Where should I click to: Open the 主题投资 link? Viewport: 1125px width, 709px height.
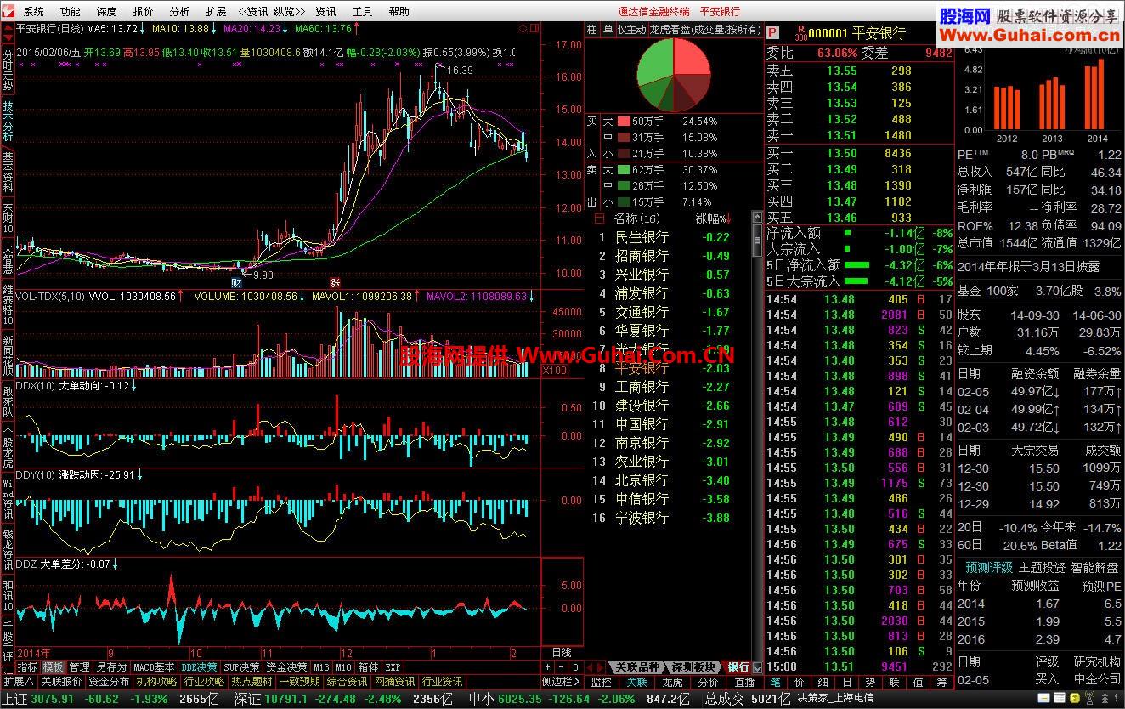(x=1042, y=567)
